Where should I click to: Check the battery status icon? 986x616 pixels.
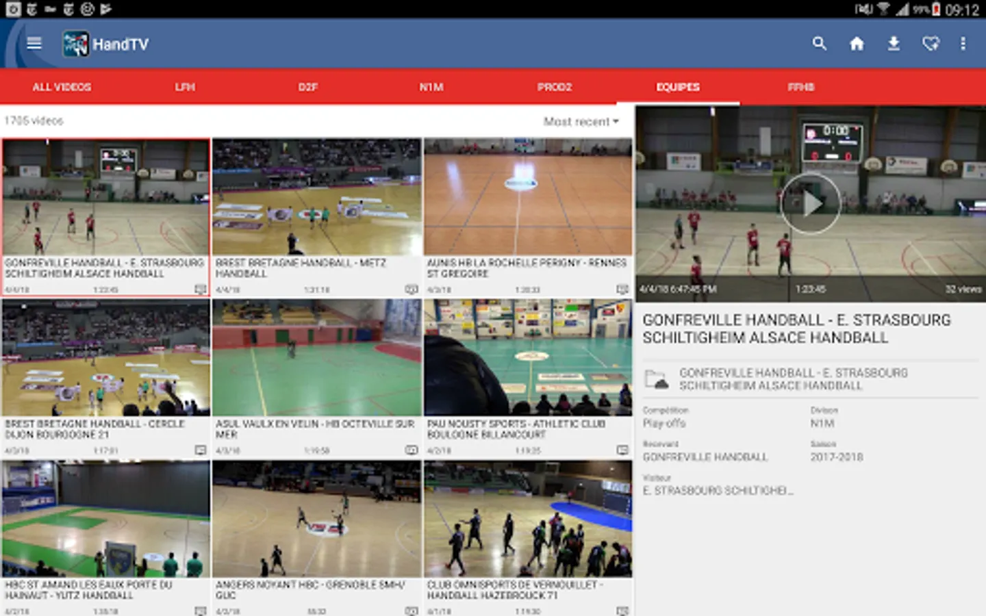[935, 9]
